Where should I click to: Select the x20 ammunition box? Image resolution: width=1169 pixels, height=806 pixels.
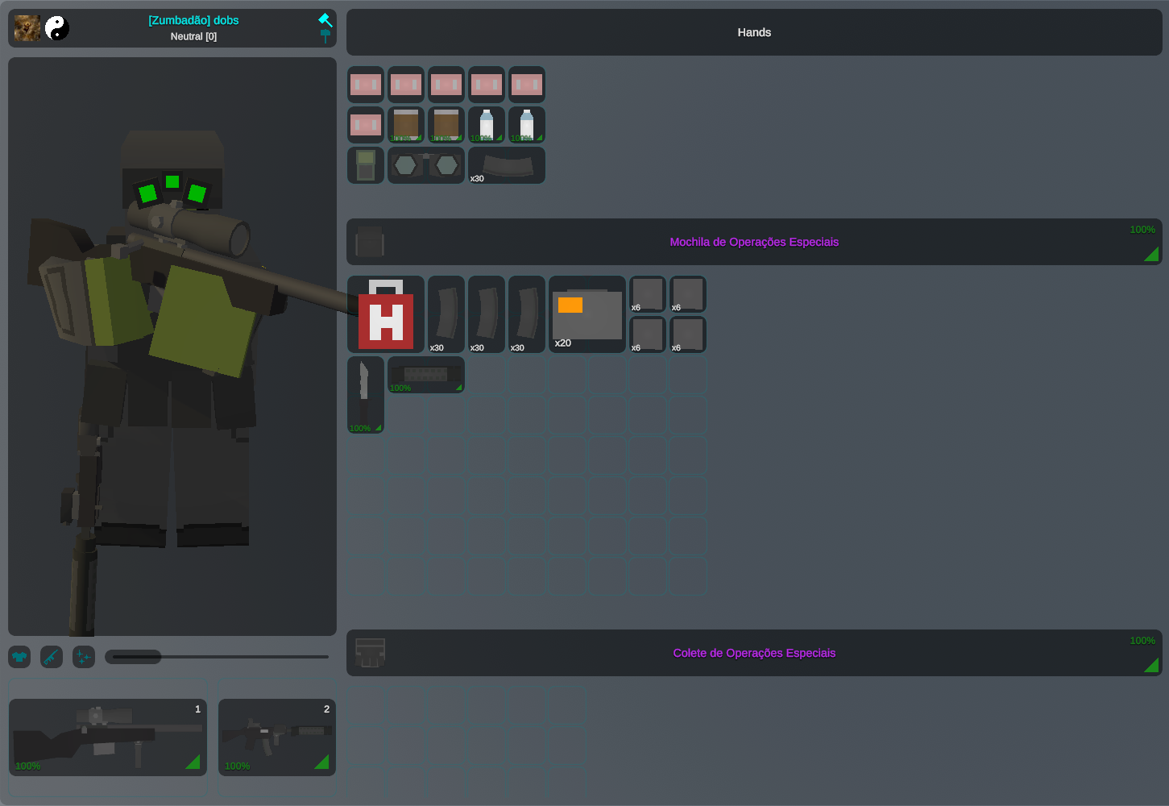click(587, 314)
